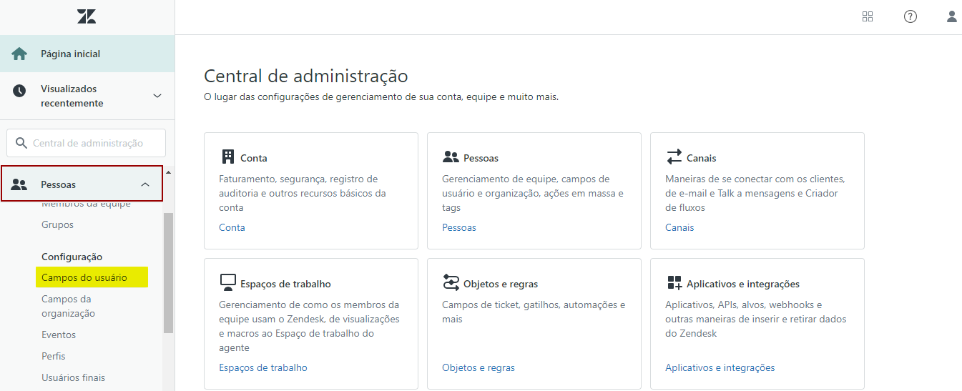Image resolution: width=962 pixels, height=391 pixels.
Task: Click the Zendesk logo icon
Action: [87, 16]
